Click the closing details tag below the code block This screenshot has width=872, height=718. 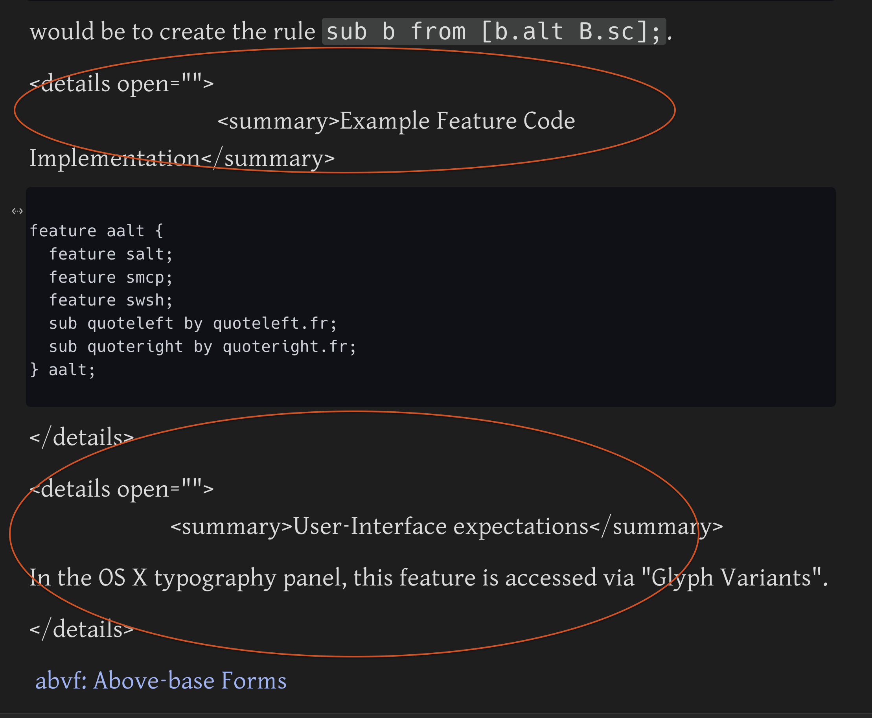tap(82, 437)
